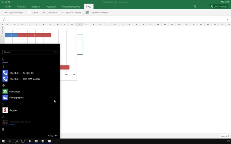Viewport: 231px width, 144px height.
Task: Select column M header
Action: coord(58,24)
